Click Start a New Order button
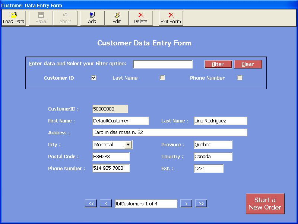Screen dimensions: 298x224 265,204
